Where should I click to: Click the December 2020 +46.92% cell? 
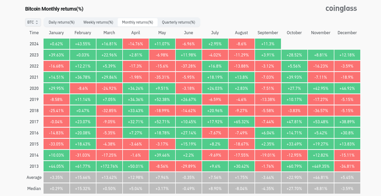coord(347,88)
